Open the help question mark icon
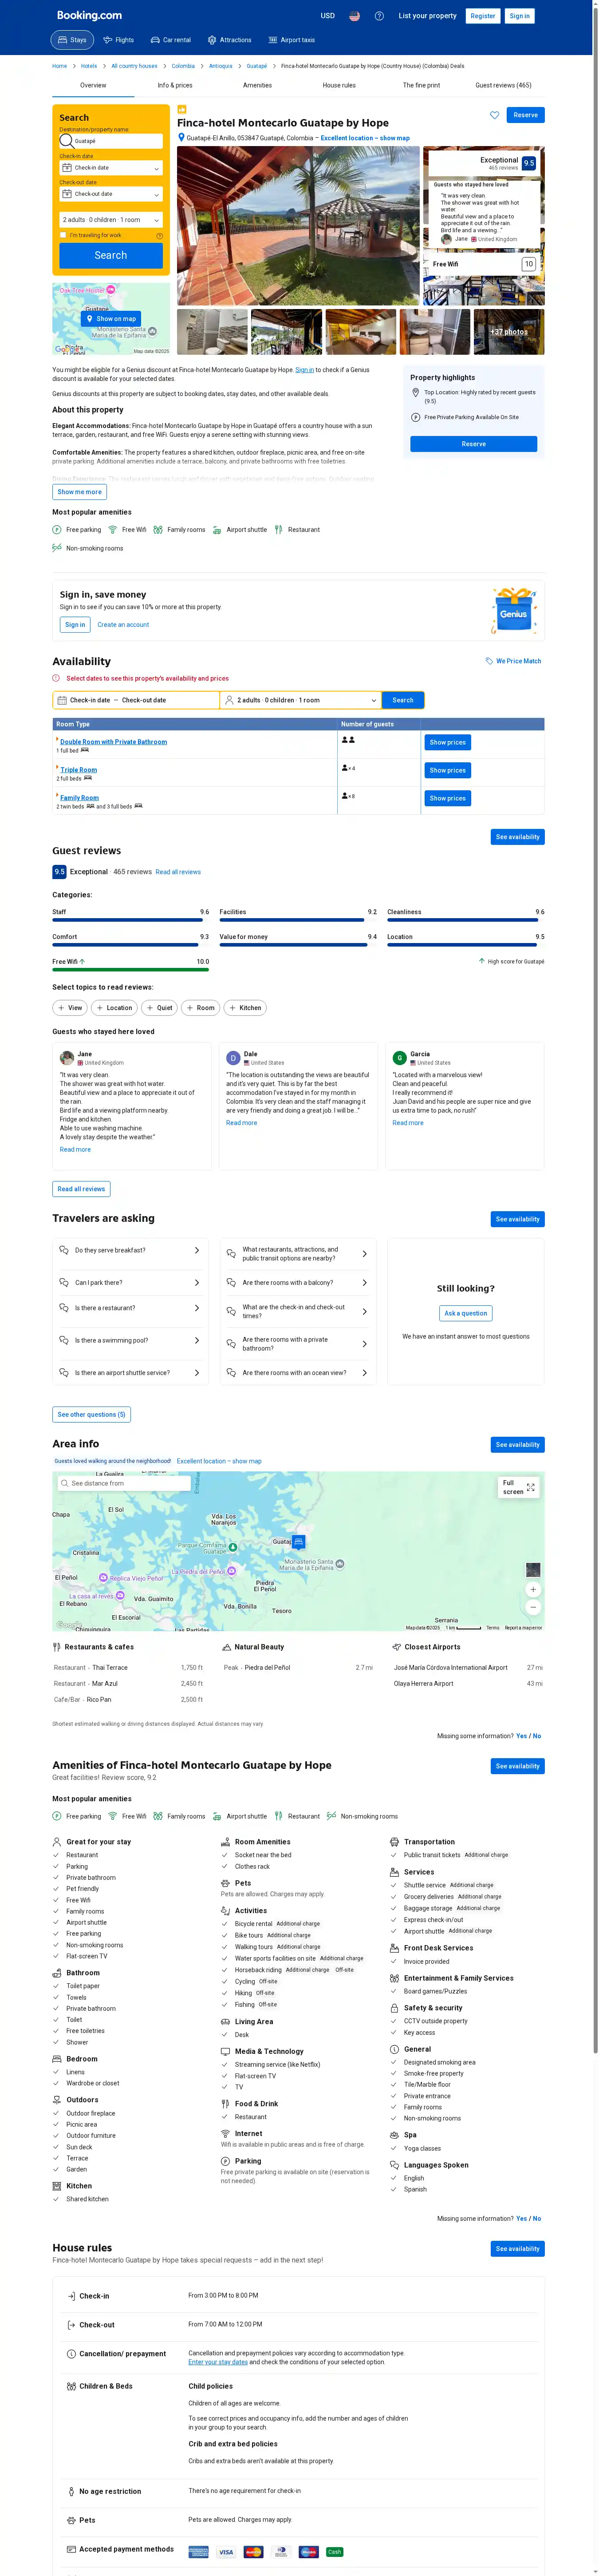The height and width of the screenshot is (2576, 599). [379, 16]
